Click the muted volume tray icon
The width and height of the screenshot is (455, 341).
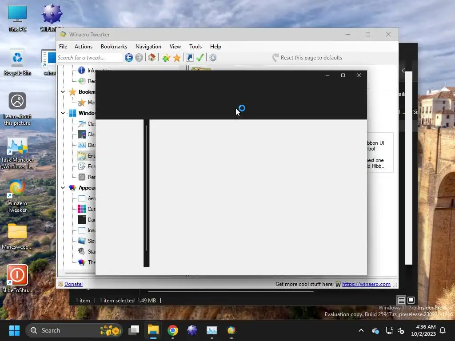401,330
